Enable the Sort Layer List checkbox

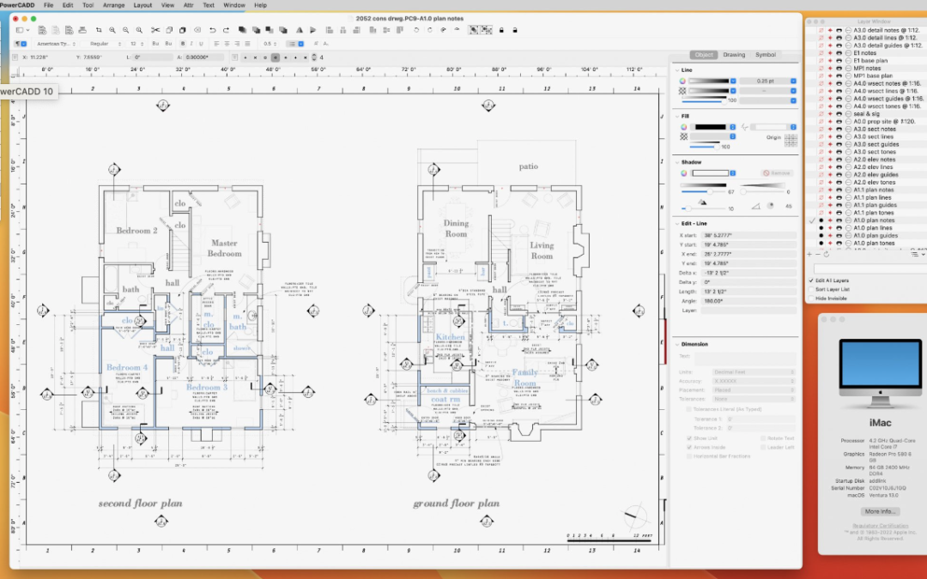811,290
